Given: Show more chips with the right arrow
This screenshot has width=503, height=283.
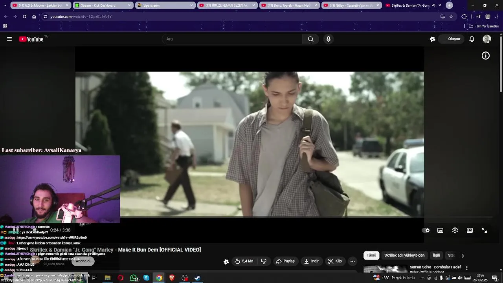Looking at the screenshot, I should 463,255.
